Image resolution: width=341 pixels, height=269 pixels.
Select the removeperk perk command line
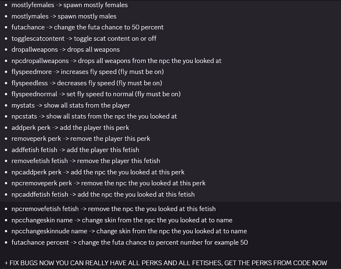[81, 138]
